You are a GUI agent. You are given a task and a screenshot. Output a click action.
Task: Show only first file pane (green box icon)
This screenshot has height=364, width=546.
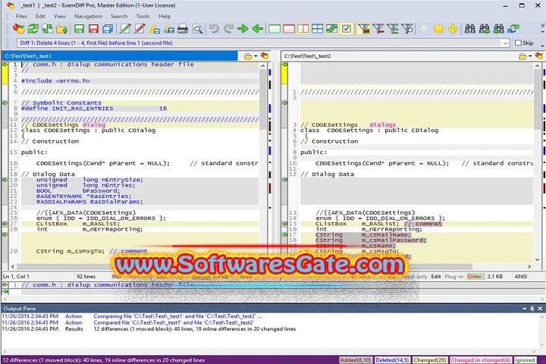pyautogui.click(x=275, y=29)
